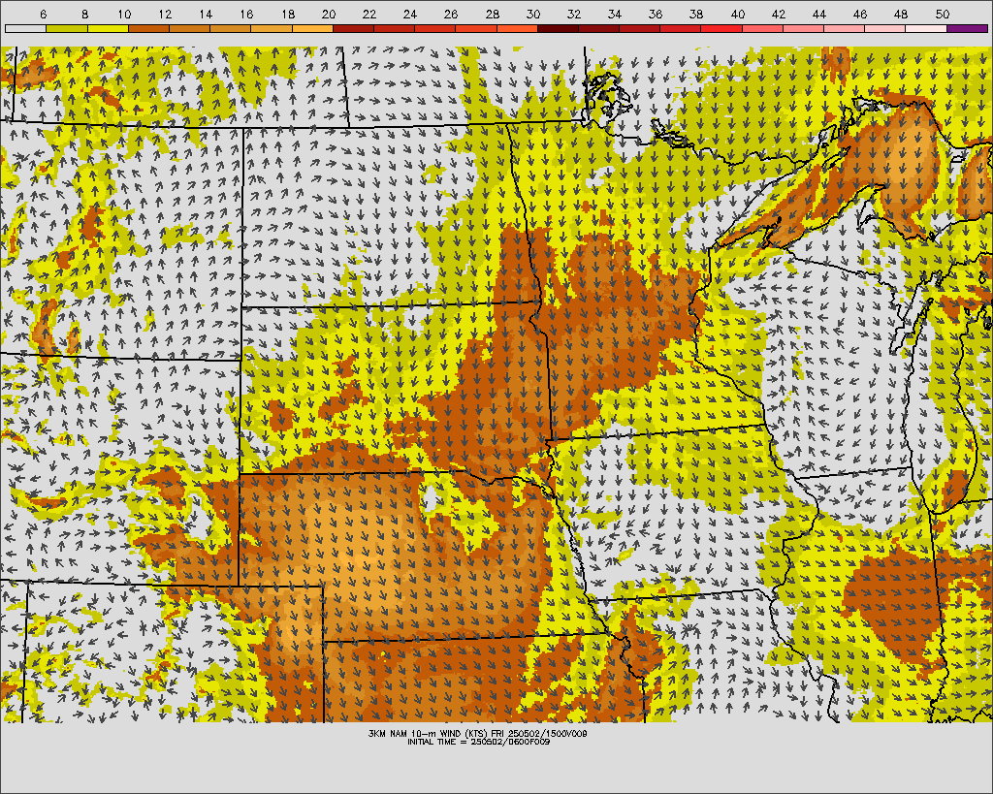Click the purple above-50 knot legend swatch
Viewport: 993px width, 794px height.
coord(967,28)
